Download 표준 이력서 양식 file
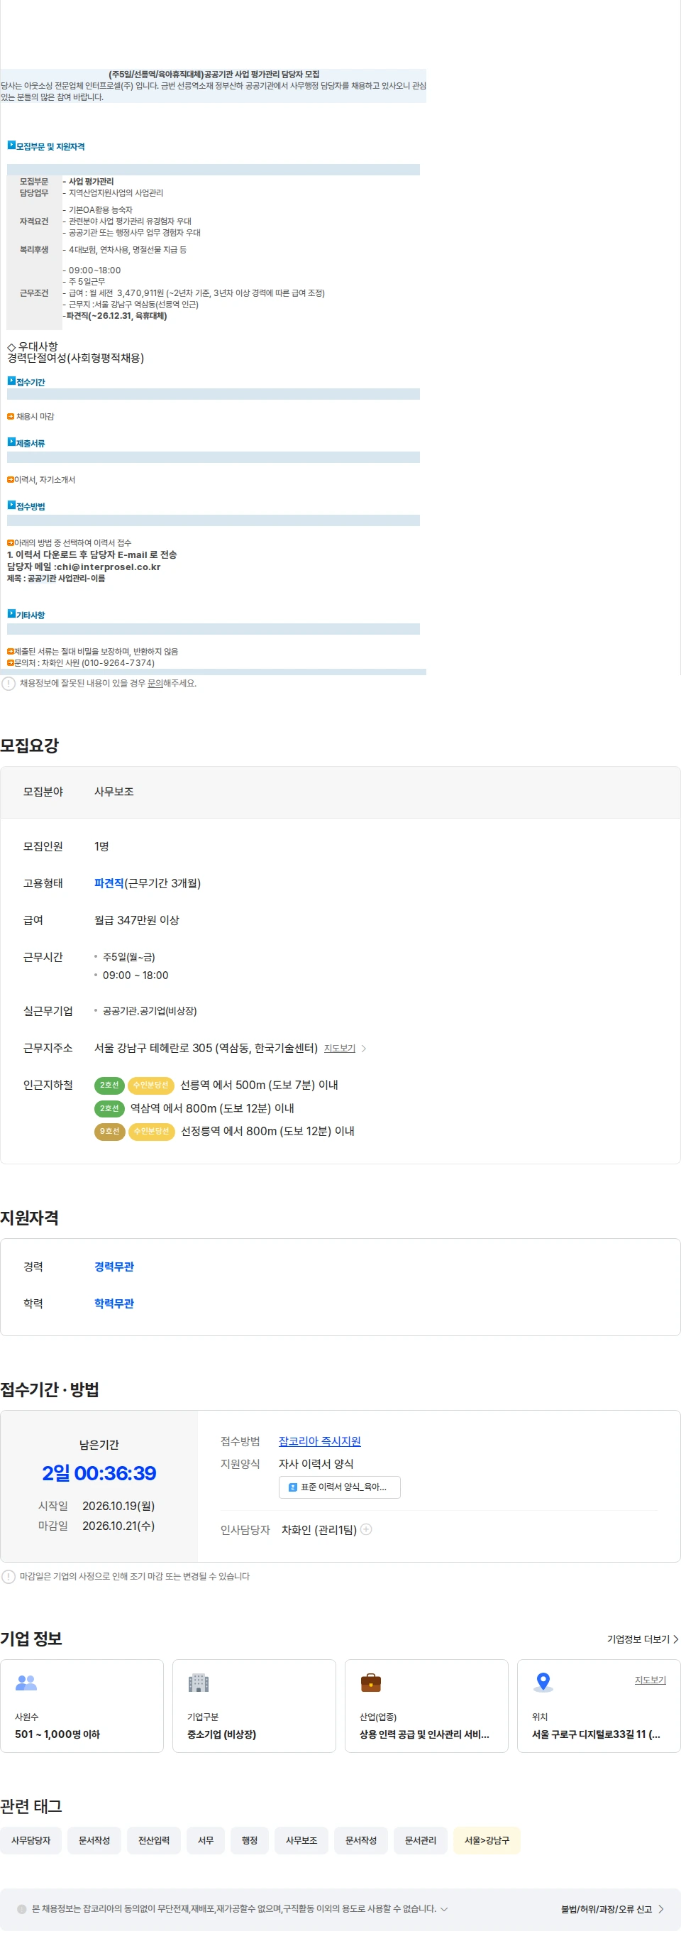This screenshot has width=681, height=1946. tap(340, 1487)
